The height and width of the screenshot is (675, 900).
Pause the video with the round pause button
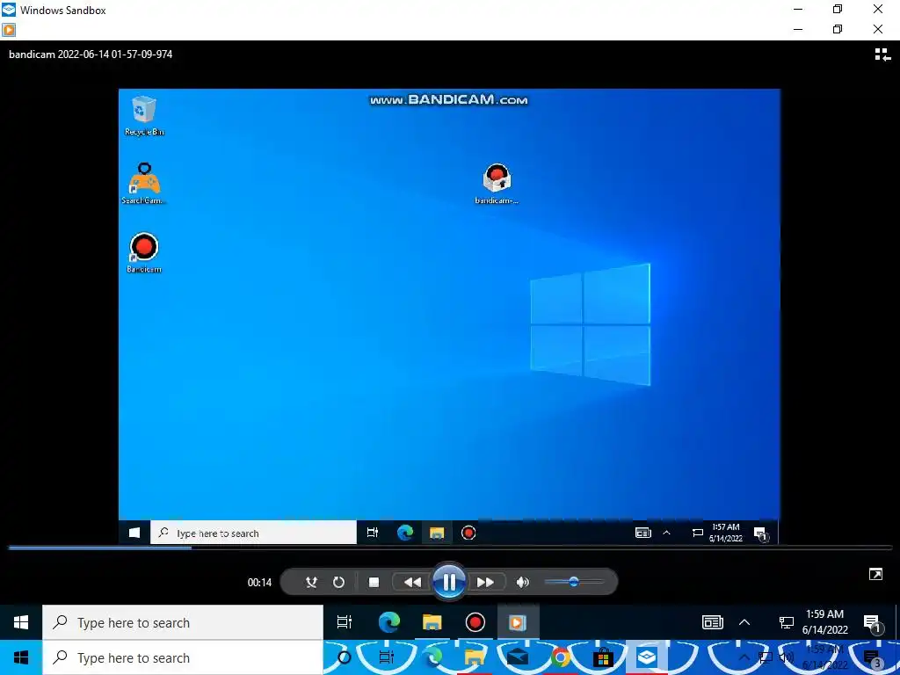coord(449,582)
